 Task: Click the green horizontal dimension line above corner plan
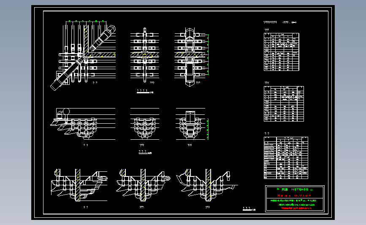click(x=86, y=21)
